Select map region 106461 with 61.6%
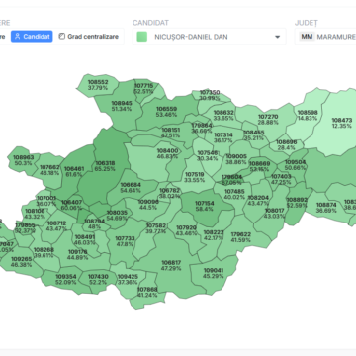This screenshot has height=356, width=356. pyautogui.click(x=74, y=172)
